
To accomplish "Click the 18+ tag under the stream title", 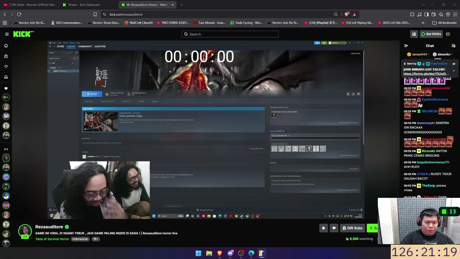I will pos(96,239).
